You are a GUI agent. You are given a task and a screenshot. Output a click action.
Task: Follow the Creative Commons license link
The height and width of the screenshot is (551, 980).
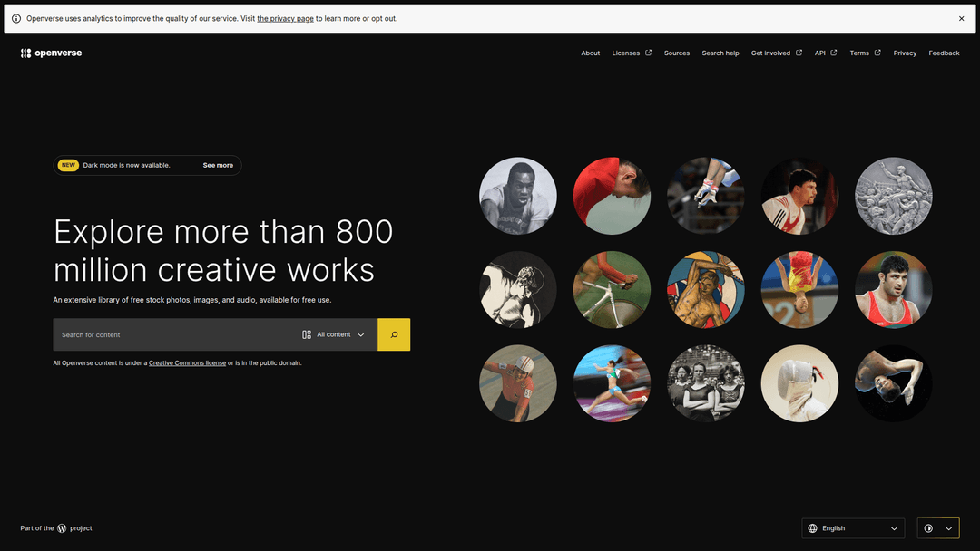pos(187,363)
